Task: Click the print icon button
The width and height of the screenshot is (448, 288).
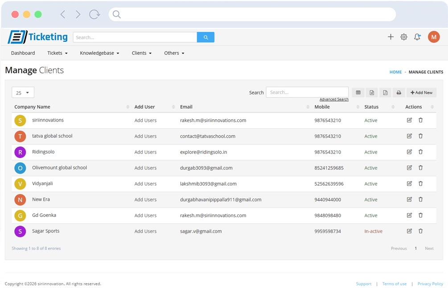Action: [x=399, y=93]
